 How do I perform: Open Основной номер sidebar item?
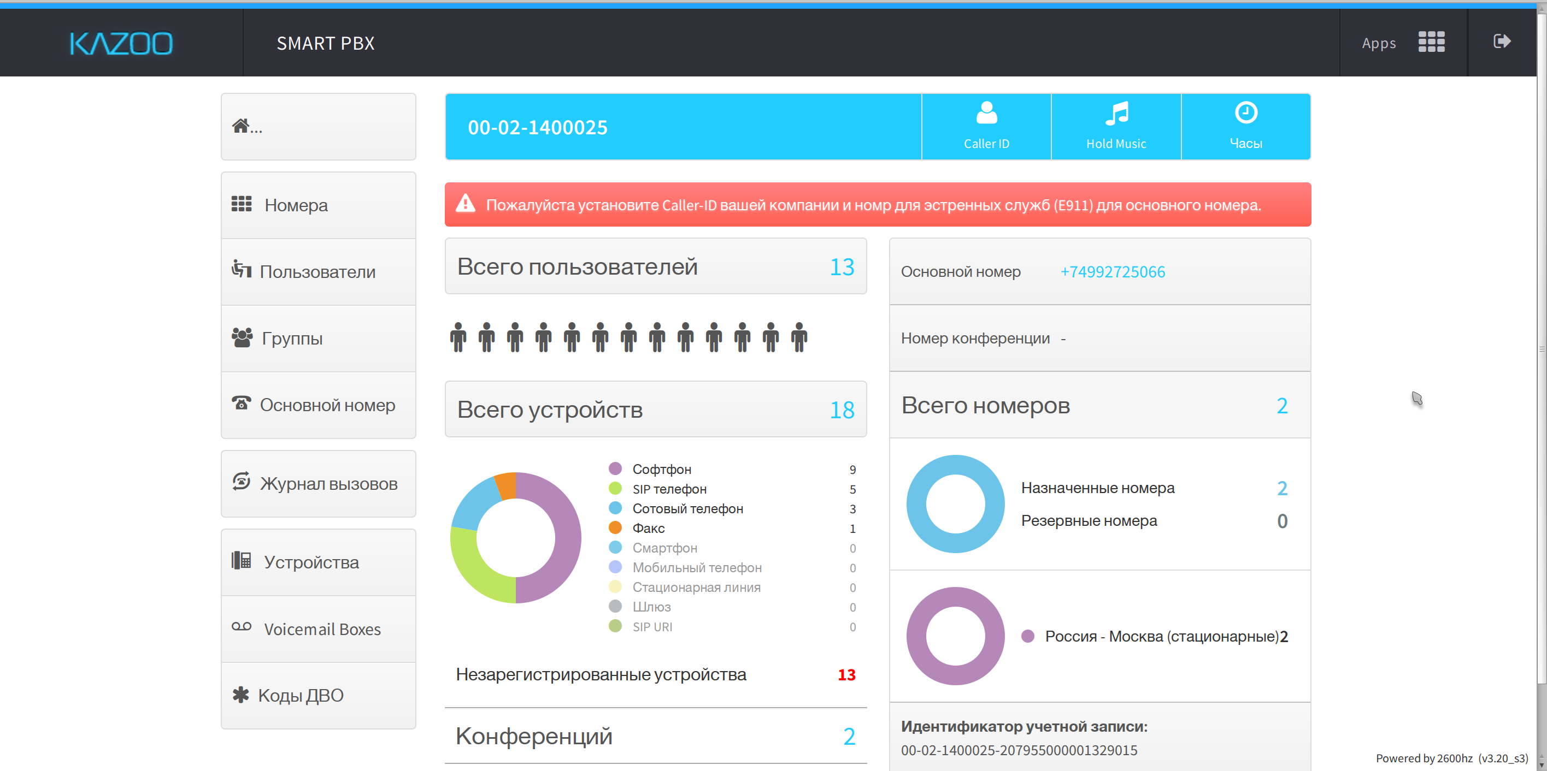point(318,405)
